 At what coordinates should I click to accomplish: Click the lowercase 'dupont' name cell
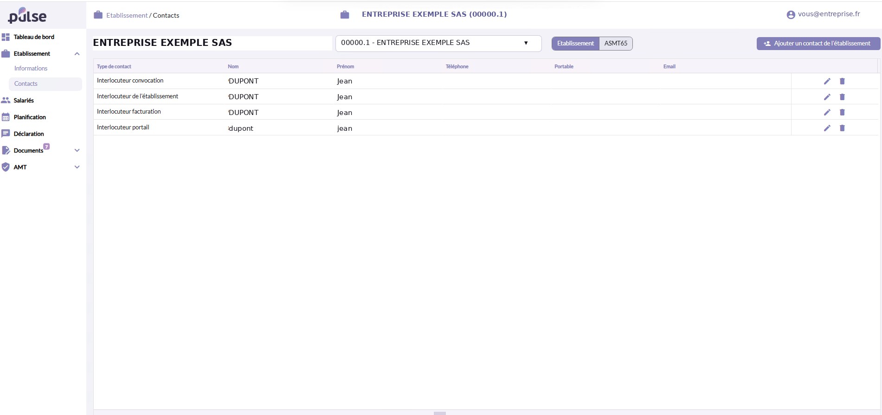click(x=241, y=128)
